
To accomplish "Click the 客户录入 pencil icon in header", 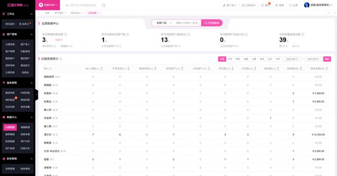I will [x=224, y=5].
